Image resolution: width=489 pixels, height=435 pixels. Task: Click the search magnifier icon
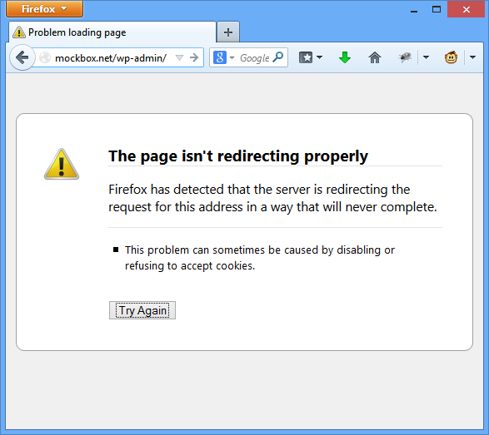pos(278,57)
